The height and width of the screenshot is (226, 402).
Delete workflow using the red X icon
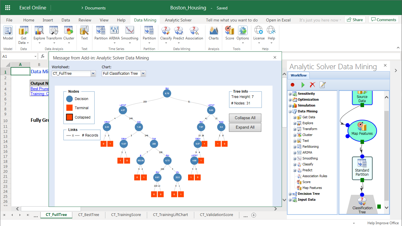click(313, 85)
